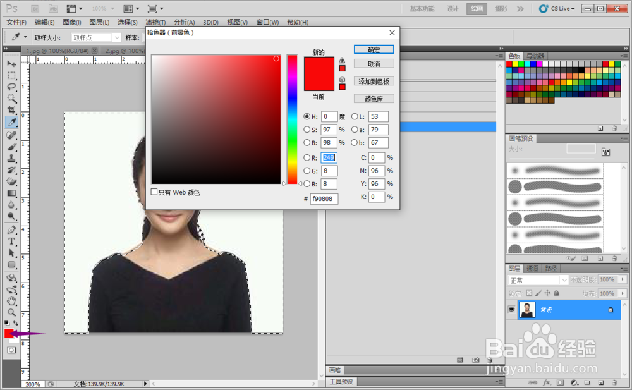Viewport: 632px width, 390px height.
Task: Select the Quick Selection tool
Action: pos(11,98)
